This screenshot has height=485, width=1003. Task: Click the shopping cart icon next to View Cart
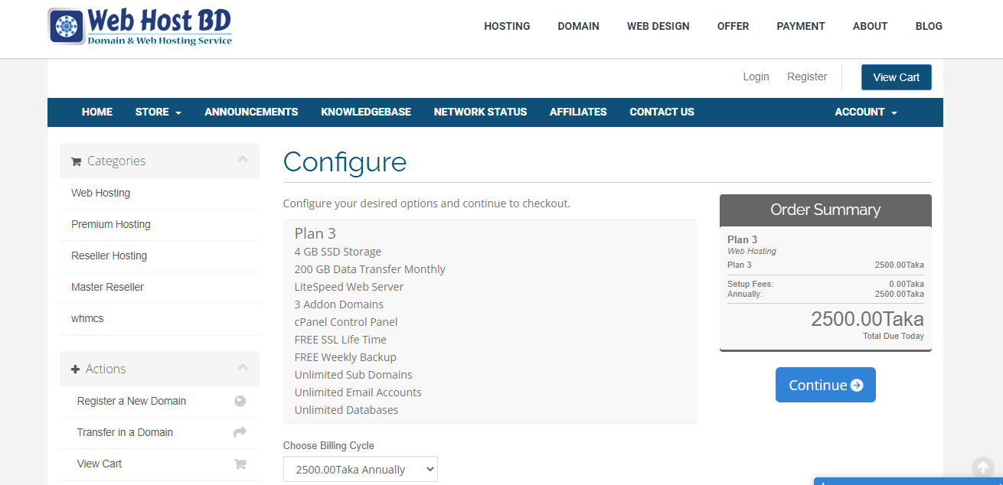(240, 463)
